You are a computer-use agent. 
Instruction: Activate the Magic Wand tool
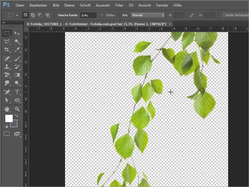(x=17, y=41)
